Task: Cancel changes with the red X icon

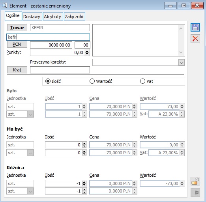Action: click(x=195, y=39)
